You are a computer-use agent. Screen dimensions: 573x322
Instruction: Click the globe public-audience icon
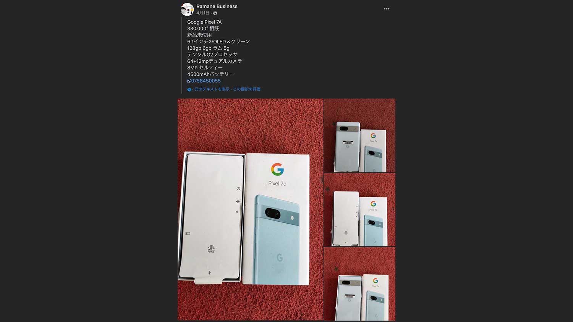pos(215,13)
